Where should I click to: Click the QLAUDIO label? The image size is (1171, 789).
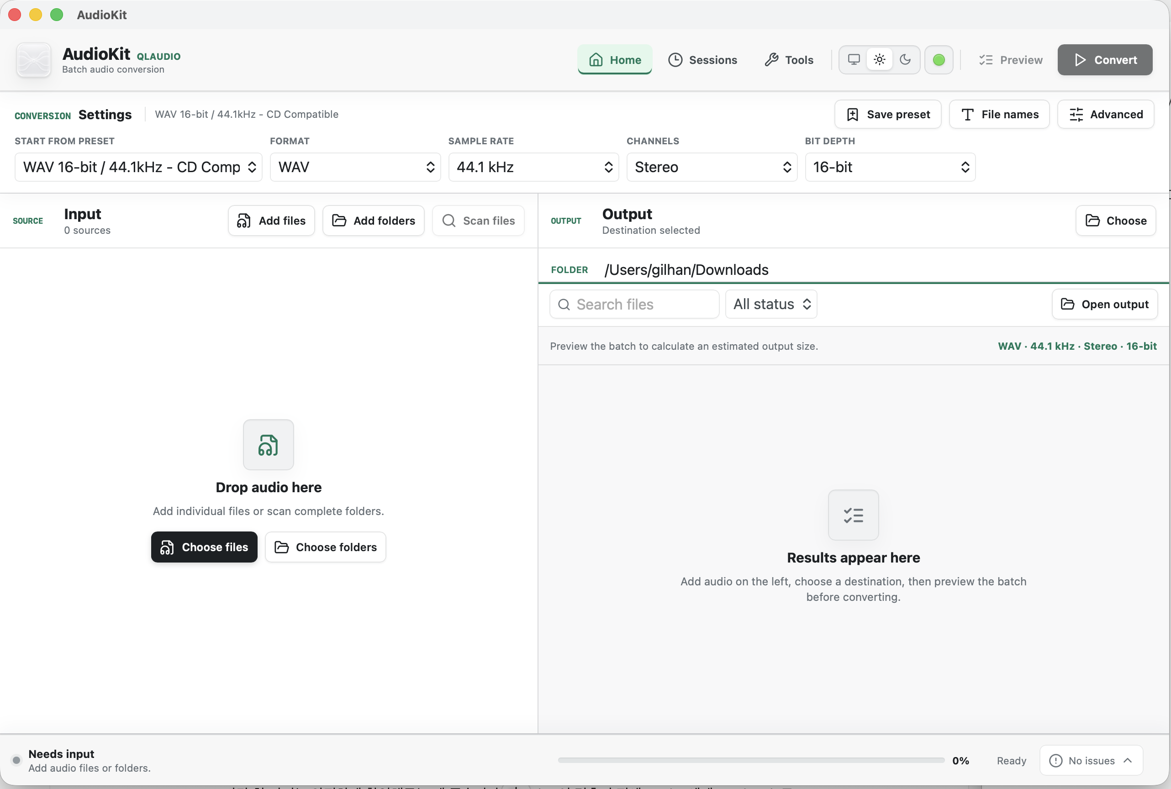click(x=158, y=56)
